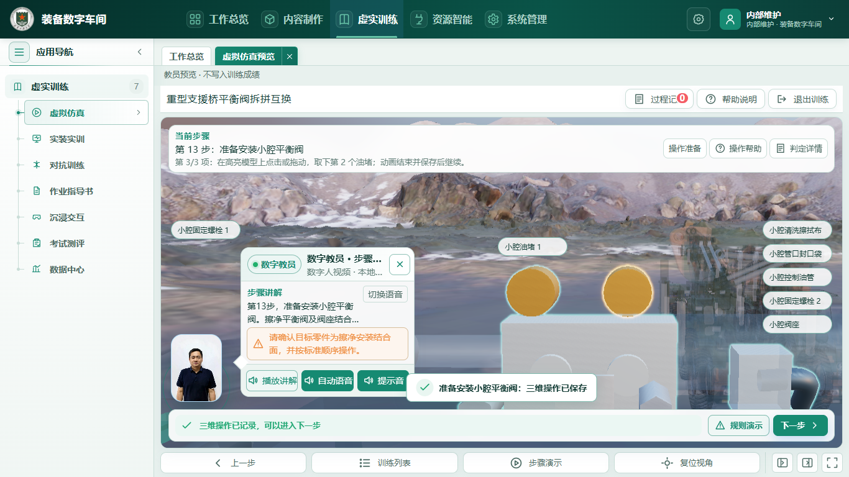849x477 pixels.
Task: Toggle the 提示音 sound button
Action: [383, 381]
